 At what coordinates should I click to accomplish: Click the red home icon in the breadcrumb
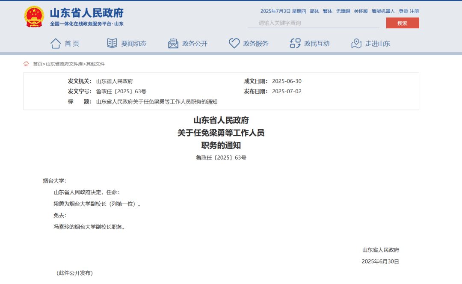pyautogui.click(x=26, y=64)
